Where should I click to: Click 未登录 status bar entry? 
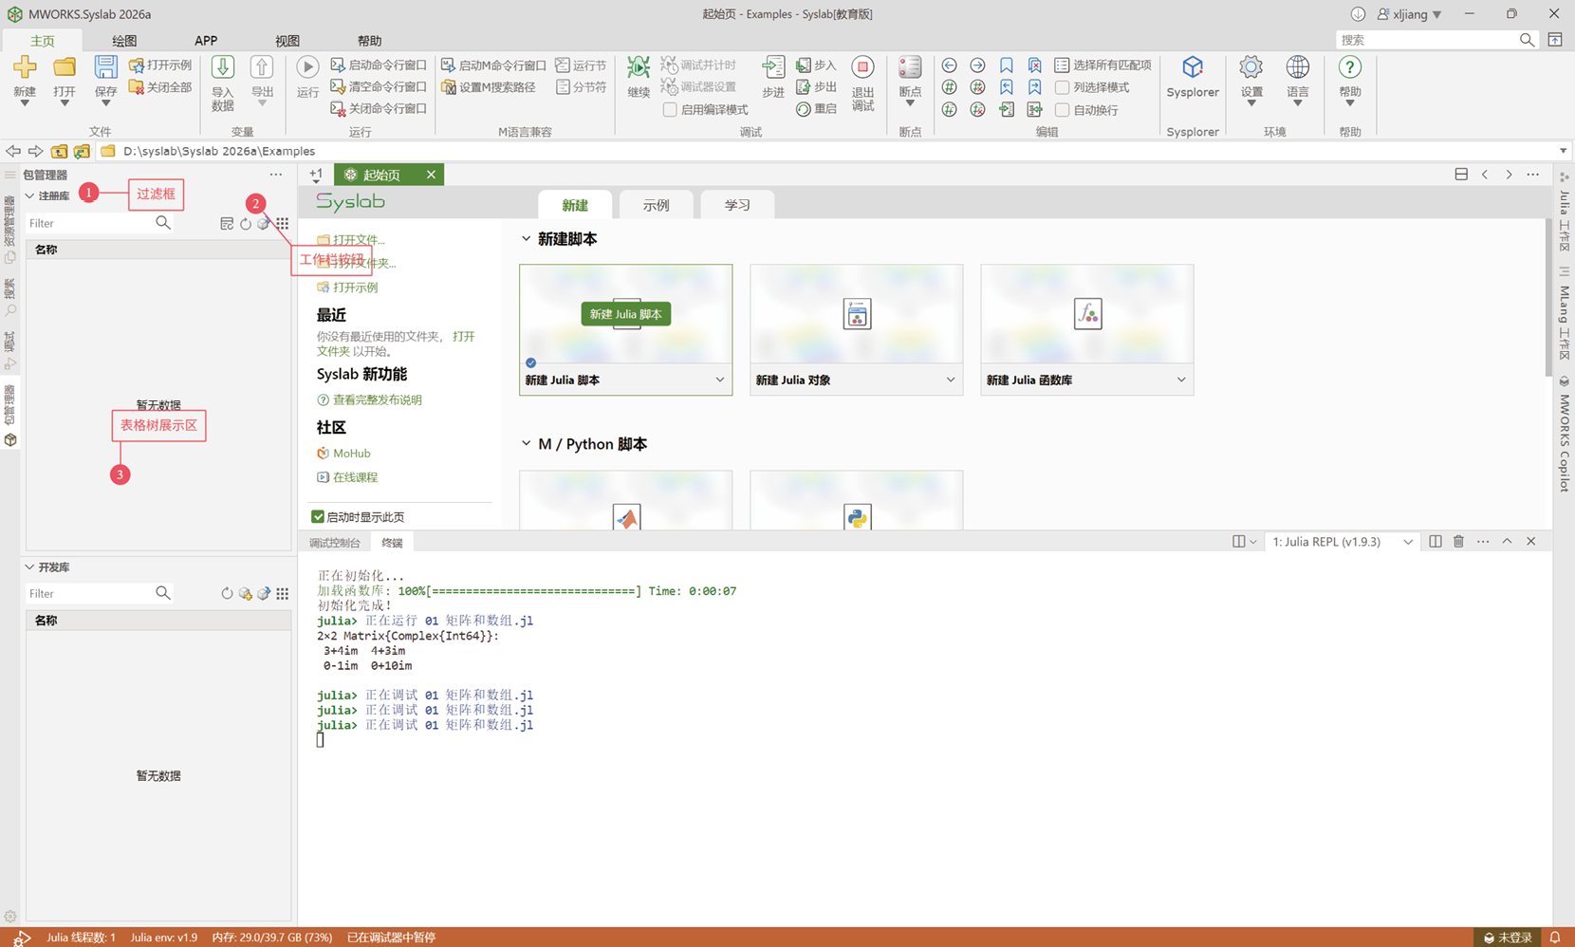click(1508, 938)
